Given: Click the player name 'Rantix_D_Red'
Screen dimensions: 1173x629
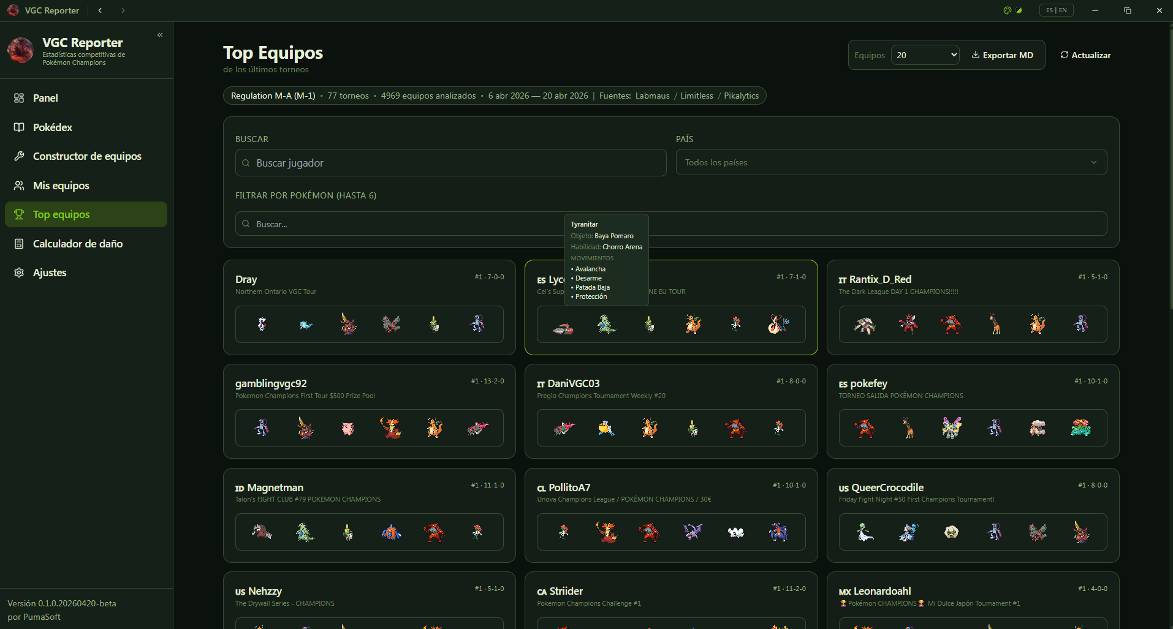Looking at the screenshot, I should click(x=880, y=279).
